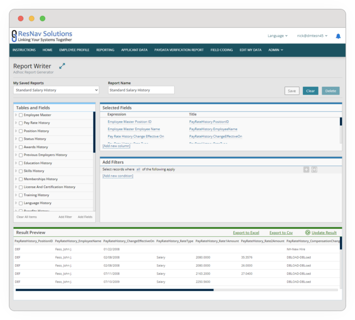Viewport: 355px width, 320px height.
Task: Open the My Saved Reports dropdown
Action: (56, 90)
